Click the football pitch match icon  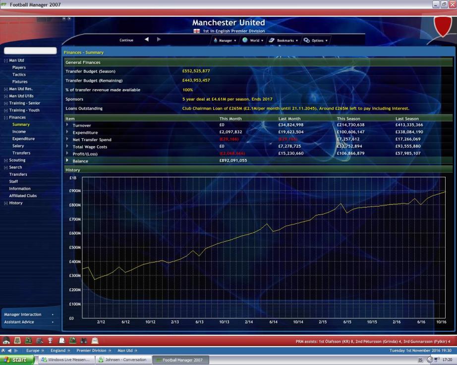point(73,340)
